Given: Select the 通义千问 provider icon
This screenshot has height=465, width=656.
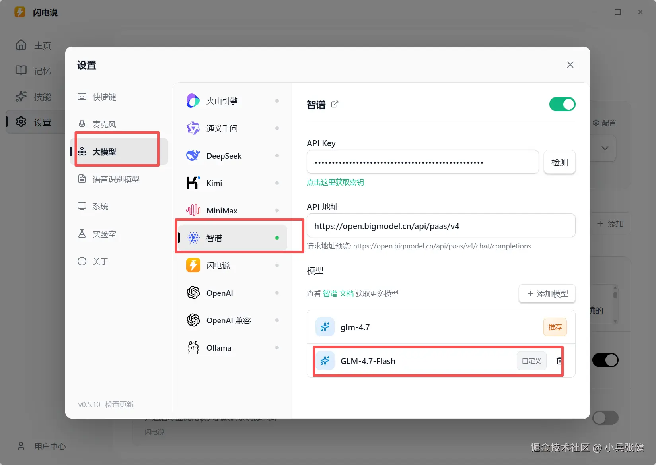Looking at the screenshot, I should pos(193,128).
